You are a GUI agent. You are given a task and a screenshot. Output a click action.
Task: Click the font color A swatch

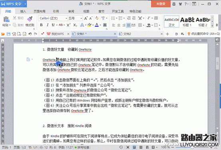click(97, 25)
